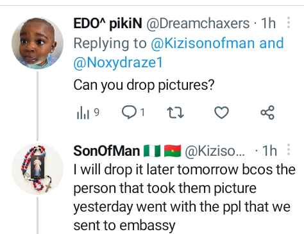
Task: Open SonOfMan reply about embassy pictures
Action: 184,197
